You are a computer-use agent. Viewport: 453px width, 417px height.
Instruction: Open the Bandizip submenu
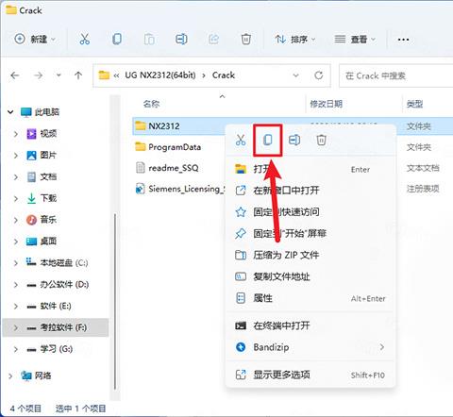(x=310, y=347)
